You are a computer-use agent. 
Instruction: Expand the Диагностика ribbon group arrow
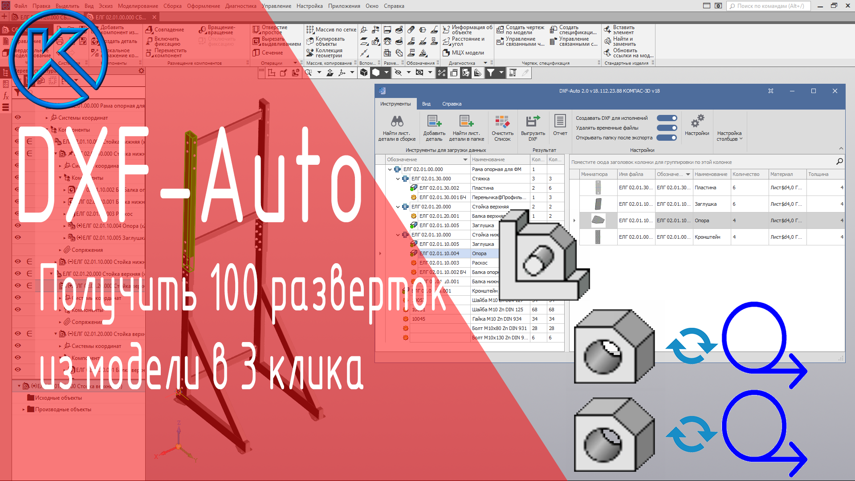(x=485, y=63)
